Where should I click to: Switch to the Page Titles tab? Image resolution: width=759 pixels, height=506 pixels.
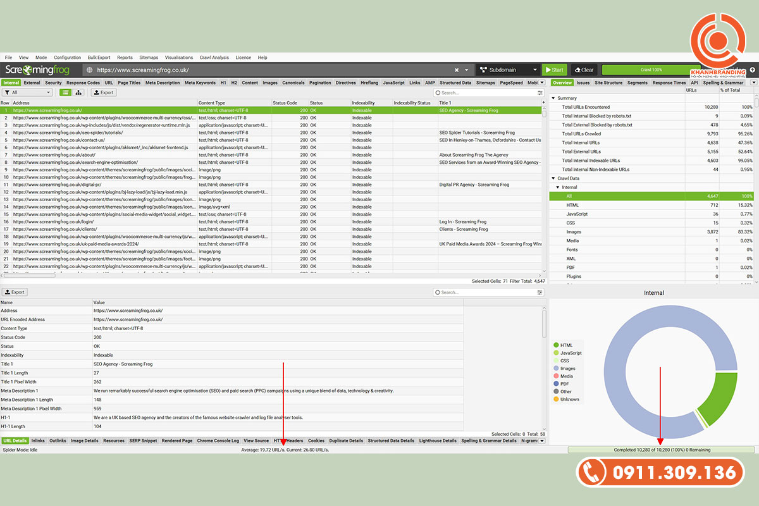pyautogui.click(x=129, y=83)
